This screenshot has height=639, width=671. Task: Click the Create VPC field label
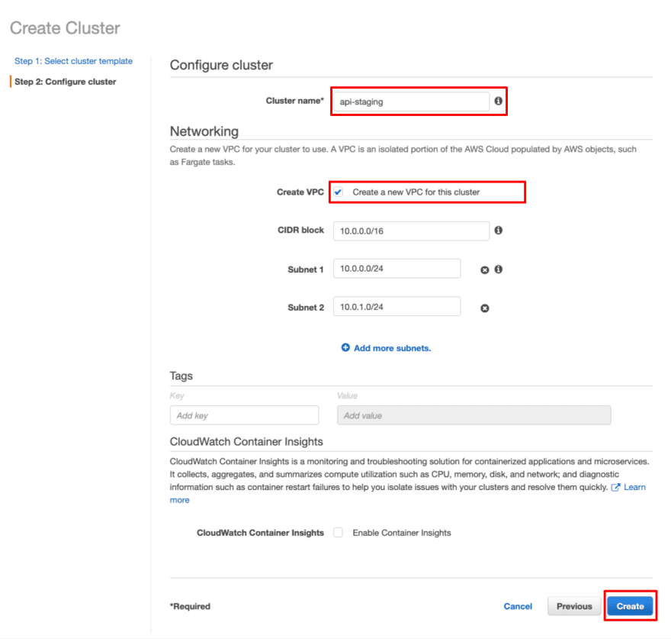(300, 192)
